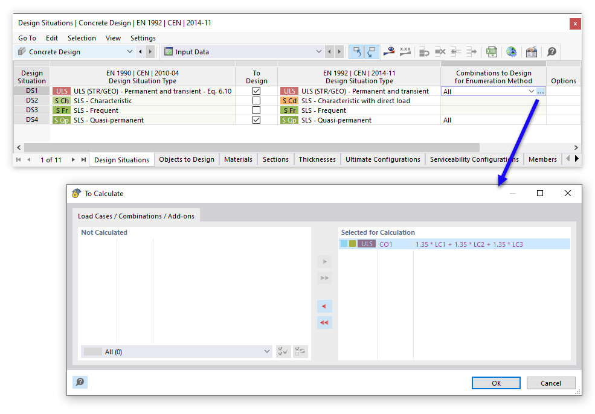
Task: Click the eye view-mode toolbar icon
Action: pos(389,51)
